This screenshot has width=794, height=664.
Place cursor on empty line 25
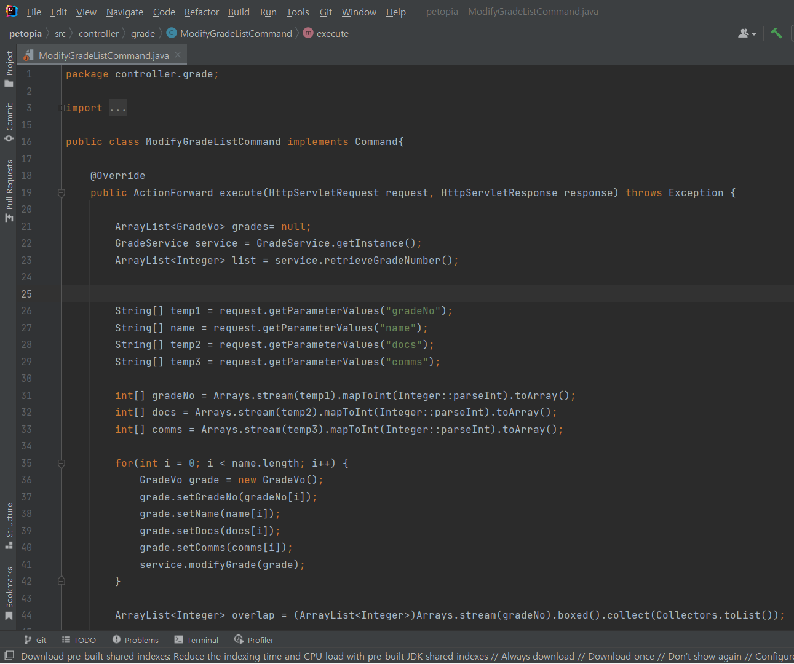point(427,294)
